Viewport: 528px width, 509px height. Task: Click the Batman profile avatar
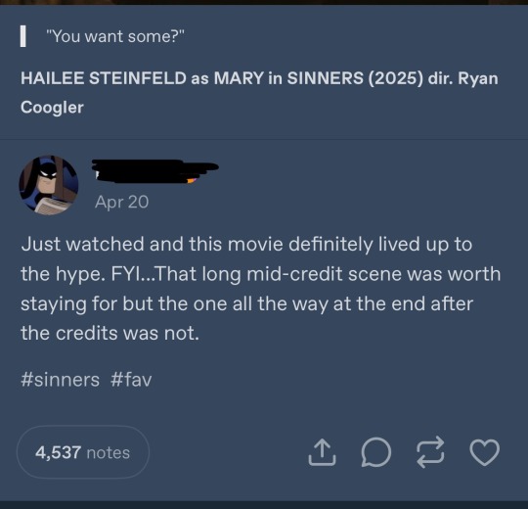[49, 185]
